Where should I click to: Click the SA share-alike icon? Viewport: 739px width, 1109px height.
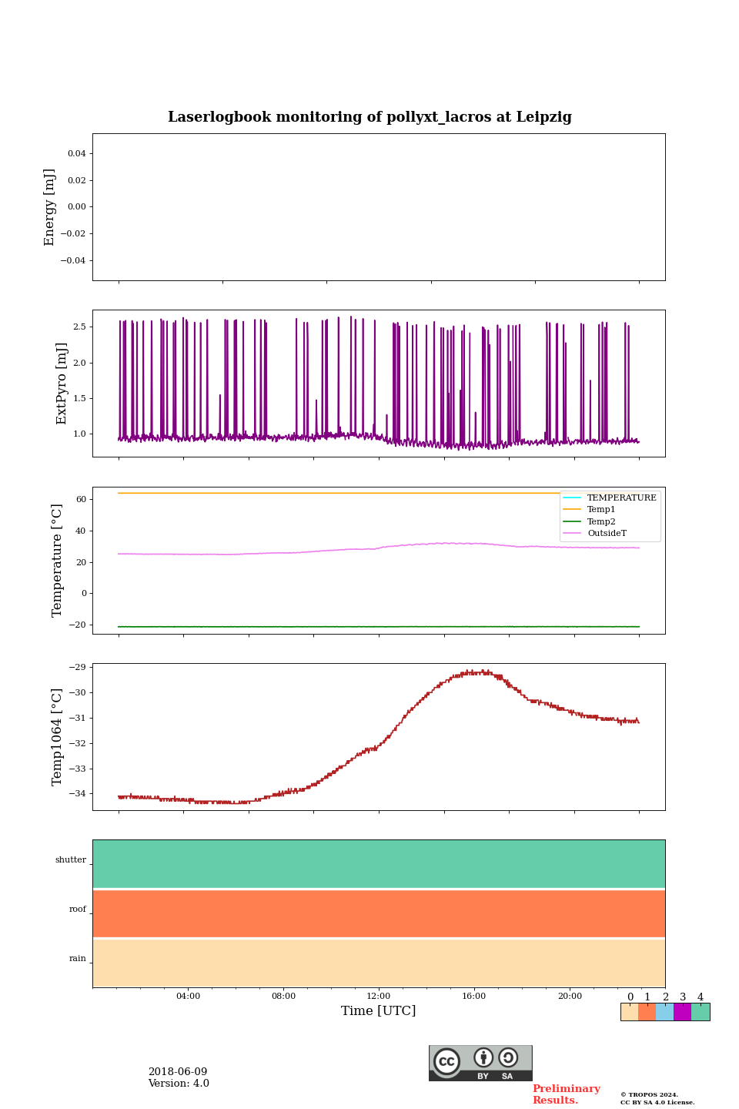tap(508, 1057)
